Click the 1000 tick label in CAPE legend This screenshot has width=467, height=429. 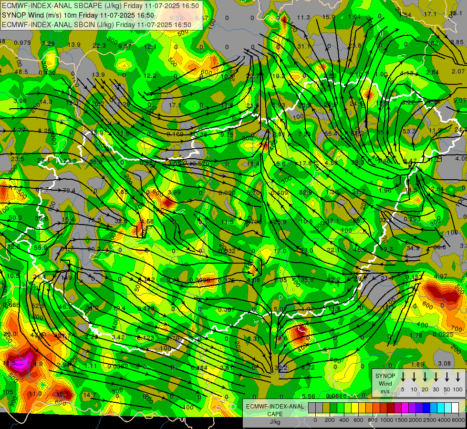tap(387, 420)
